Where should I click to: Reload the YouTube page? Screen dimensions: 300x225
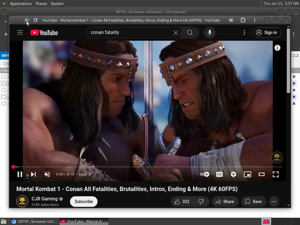click(x=35, y=20)
